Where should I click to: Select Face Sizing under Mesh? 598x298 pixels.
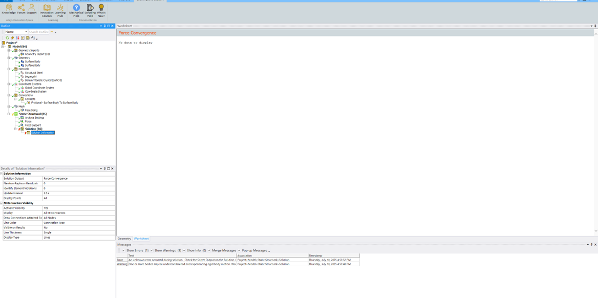tap(30, 110)
